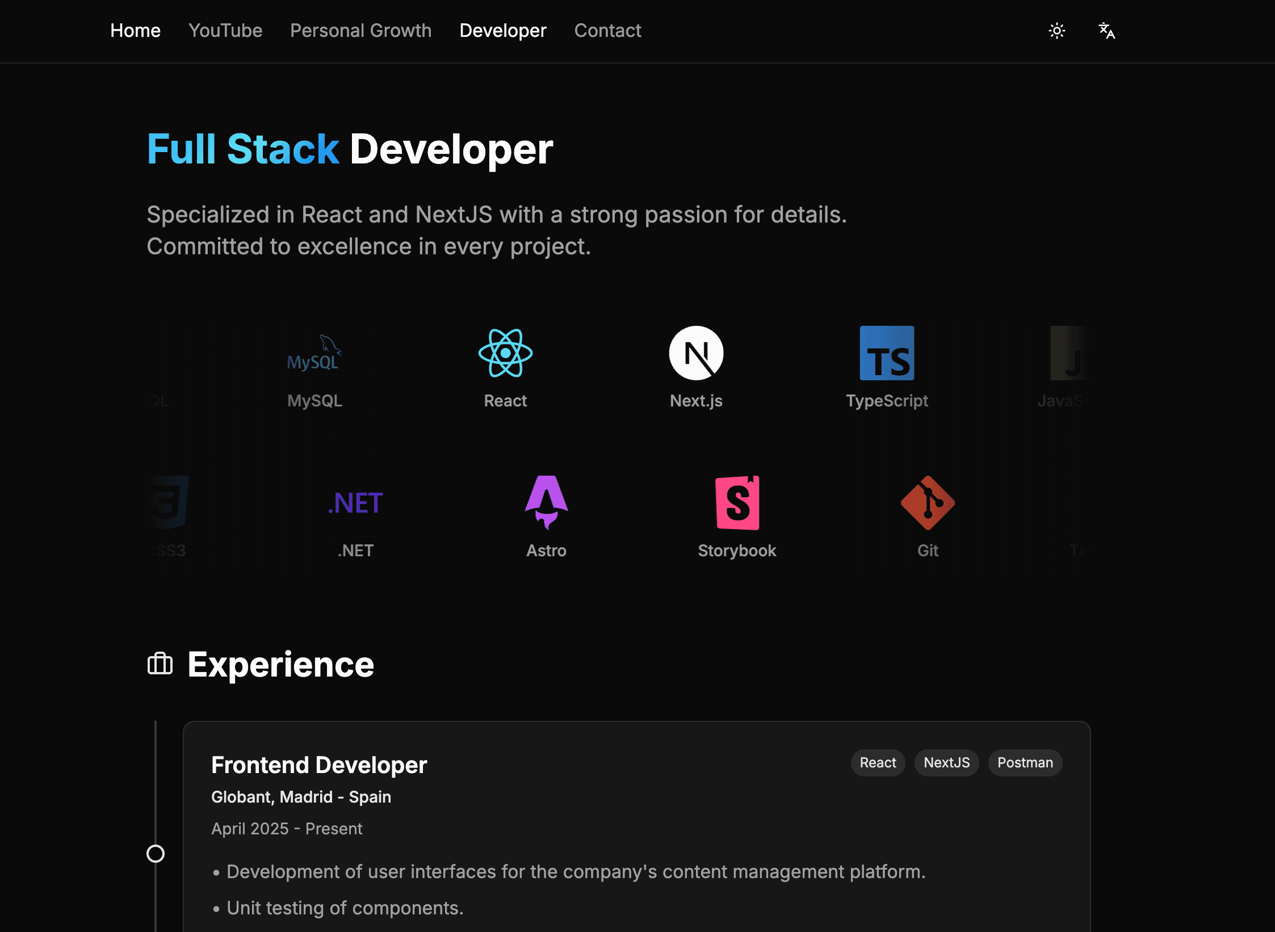Open the Personal Growth section
Screen dimensions: 1275x932
click(360, 31)
